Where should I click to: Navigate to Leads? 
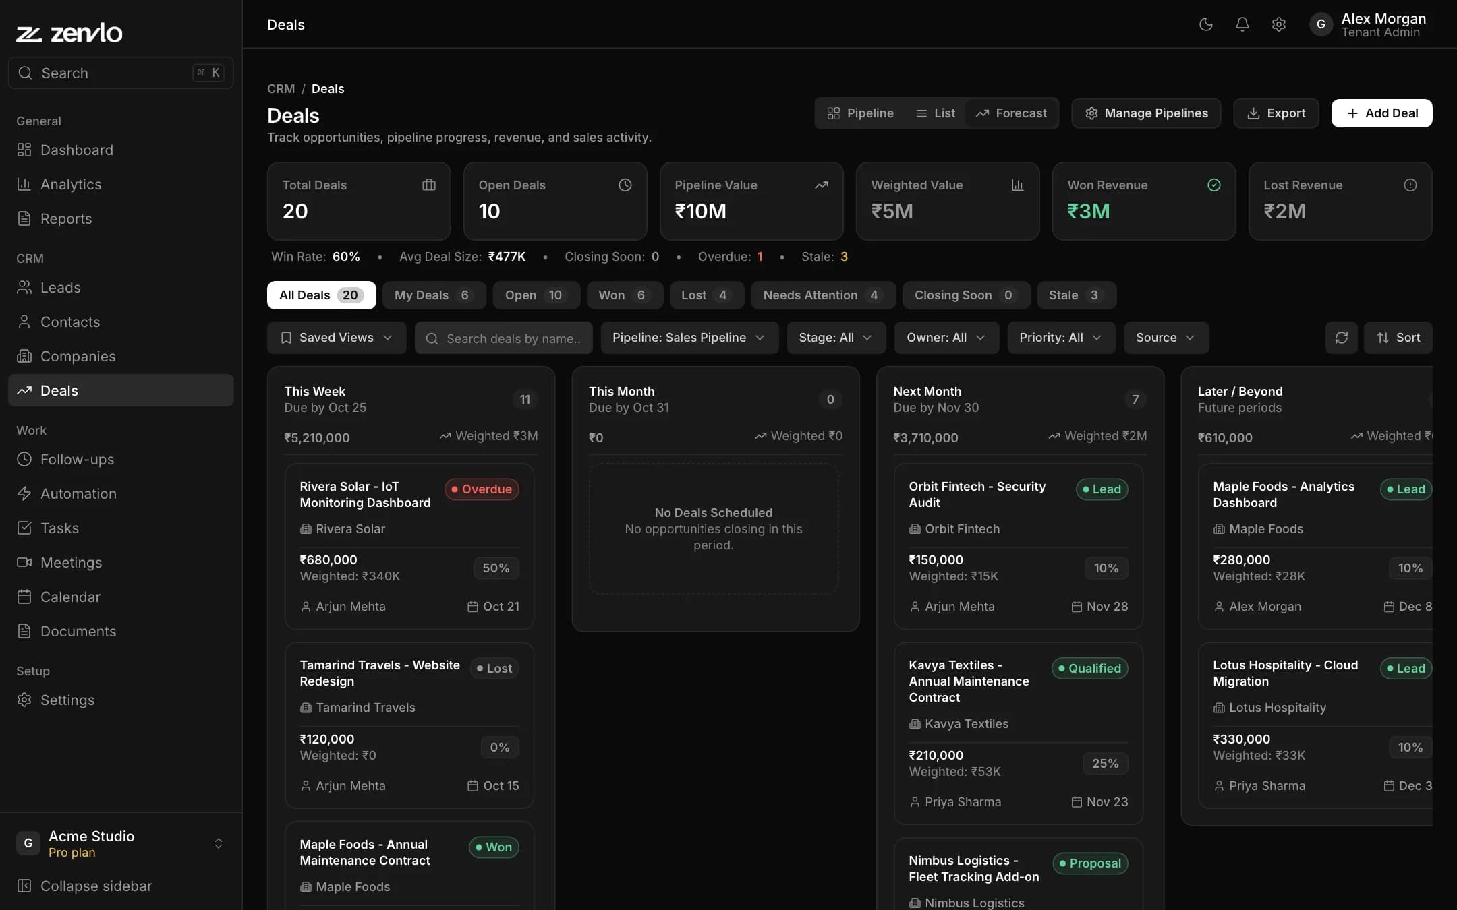(121, 287)
